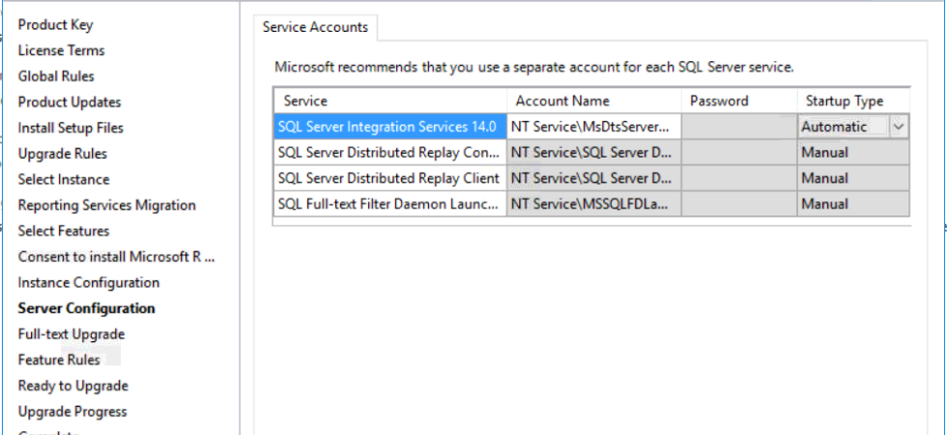Open Select Instance step in sidebar

(x=64, y=180)
